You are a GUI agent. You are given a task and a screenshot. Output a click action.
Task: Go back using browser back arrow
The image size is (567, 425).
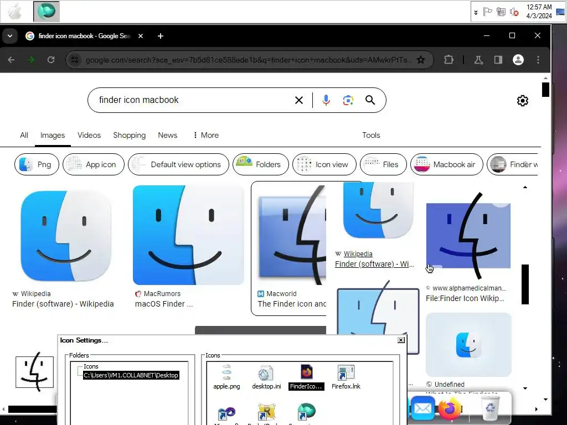click(x=11, y=60)
